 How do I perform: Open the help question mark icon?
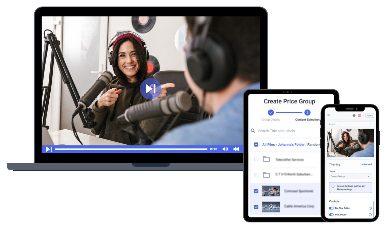(x=353, y=115)
